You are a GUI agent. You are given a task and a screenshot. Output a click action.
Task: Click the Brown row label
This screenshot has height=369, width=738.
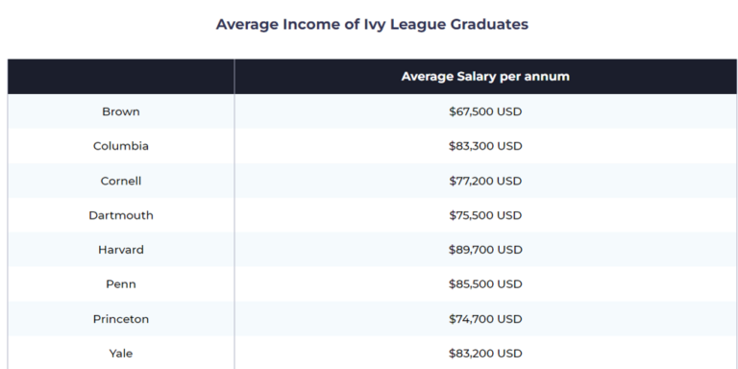[121, 111]
